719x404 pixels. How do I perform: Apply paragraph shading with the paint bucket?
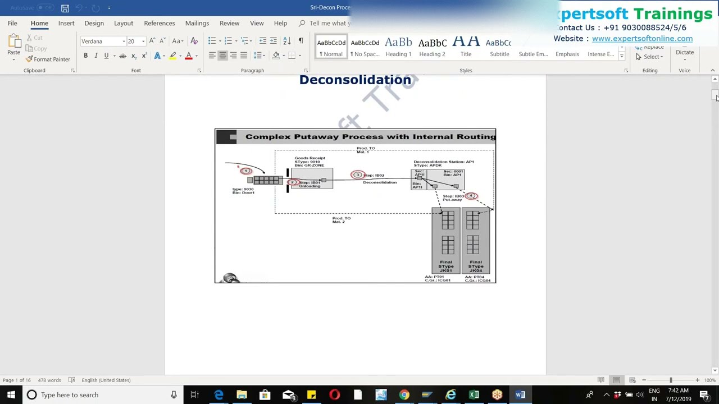pos(276,56)
